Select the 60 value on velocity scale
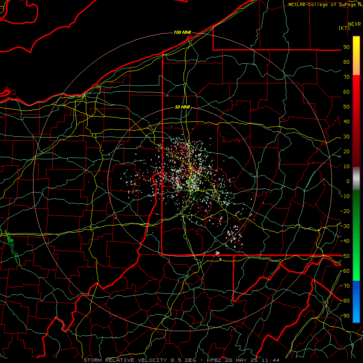363x363 pixels. [346, 92]
